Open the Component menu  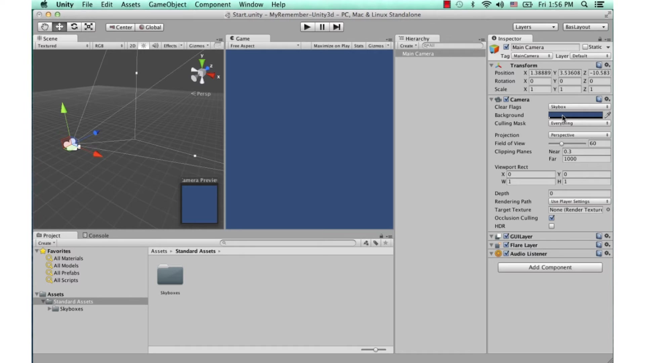coord(213,4)
